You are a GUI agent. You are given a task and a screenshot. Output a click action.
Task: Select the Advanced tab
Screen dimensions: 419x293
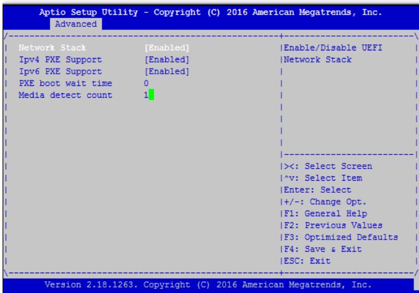(x=76, y=24)
